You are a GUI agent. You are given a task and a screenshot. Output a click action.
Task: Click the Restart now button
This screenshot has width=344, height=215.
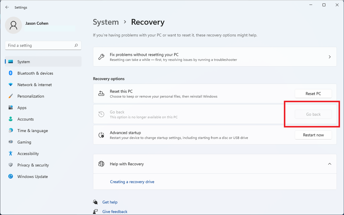[x=313, y=135]
